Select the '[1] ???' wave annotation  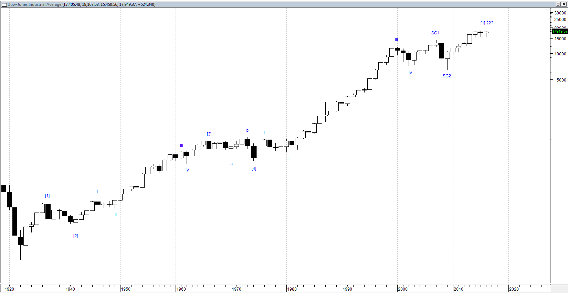coord(487,23)
